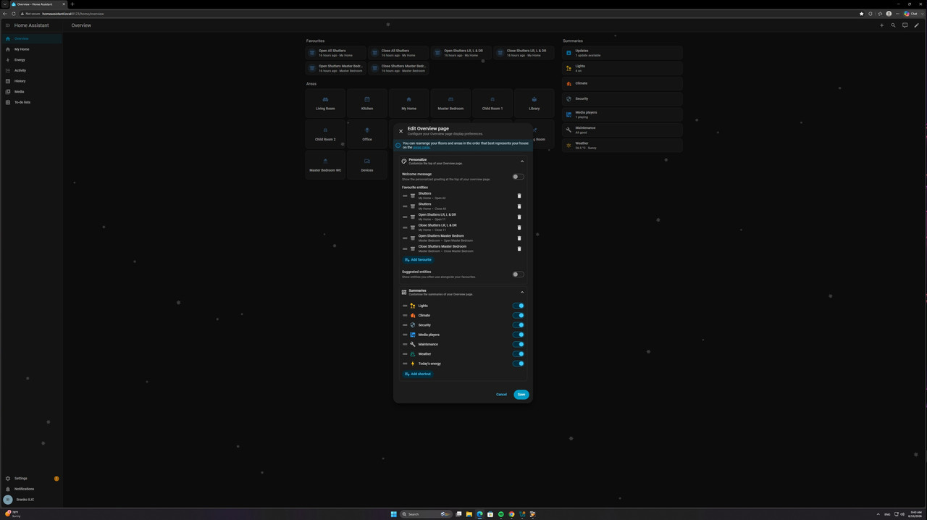Delete Open Shutters LR, L & DR favourite

519,217
